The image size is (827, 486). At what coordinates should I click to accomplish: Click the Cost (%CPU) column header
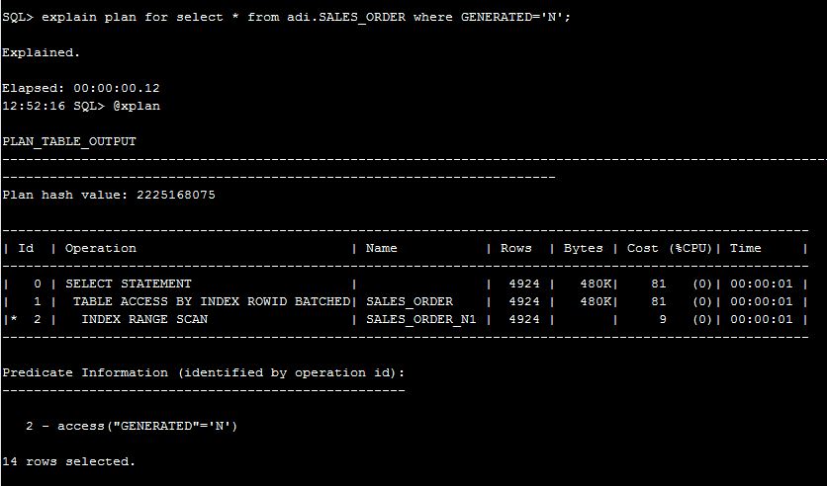672,248
